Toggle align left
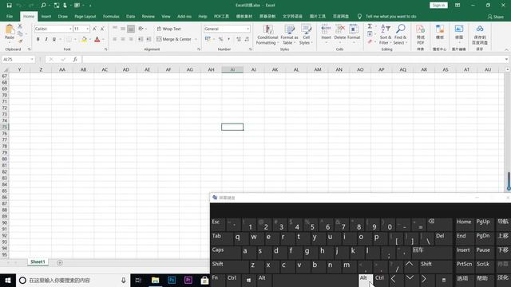This screenshot has height=287, width=511. (115, 39)
